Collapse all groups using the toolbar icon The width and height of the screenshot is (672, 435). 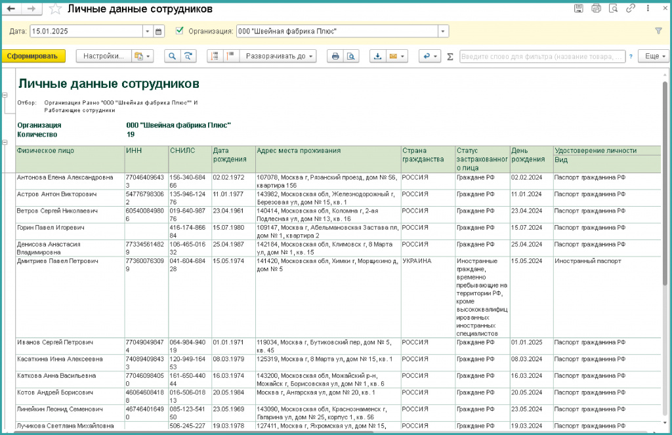click(x=215, y=56)
